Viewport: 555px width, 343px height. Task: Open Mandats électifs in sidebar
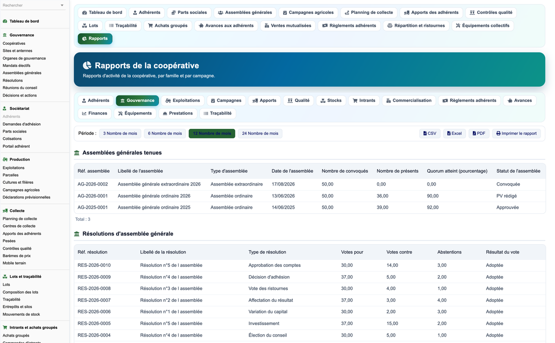[17, 66]
